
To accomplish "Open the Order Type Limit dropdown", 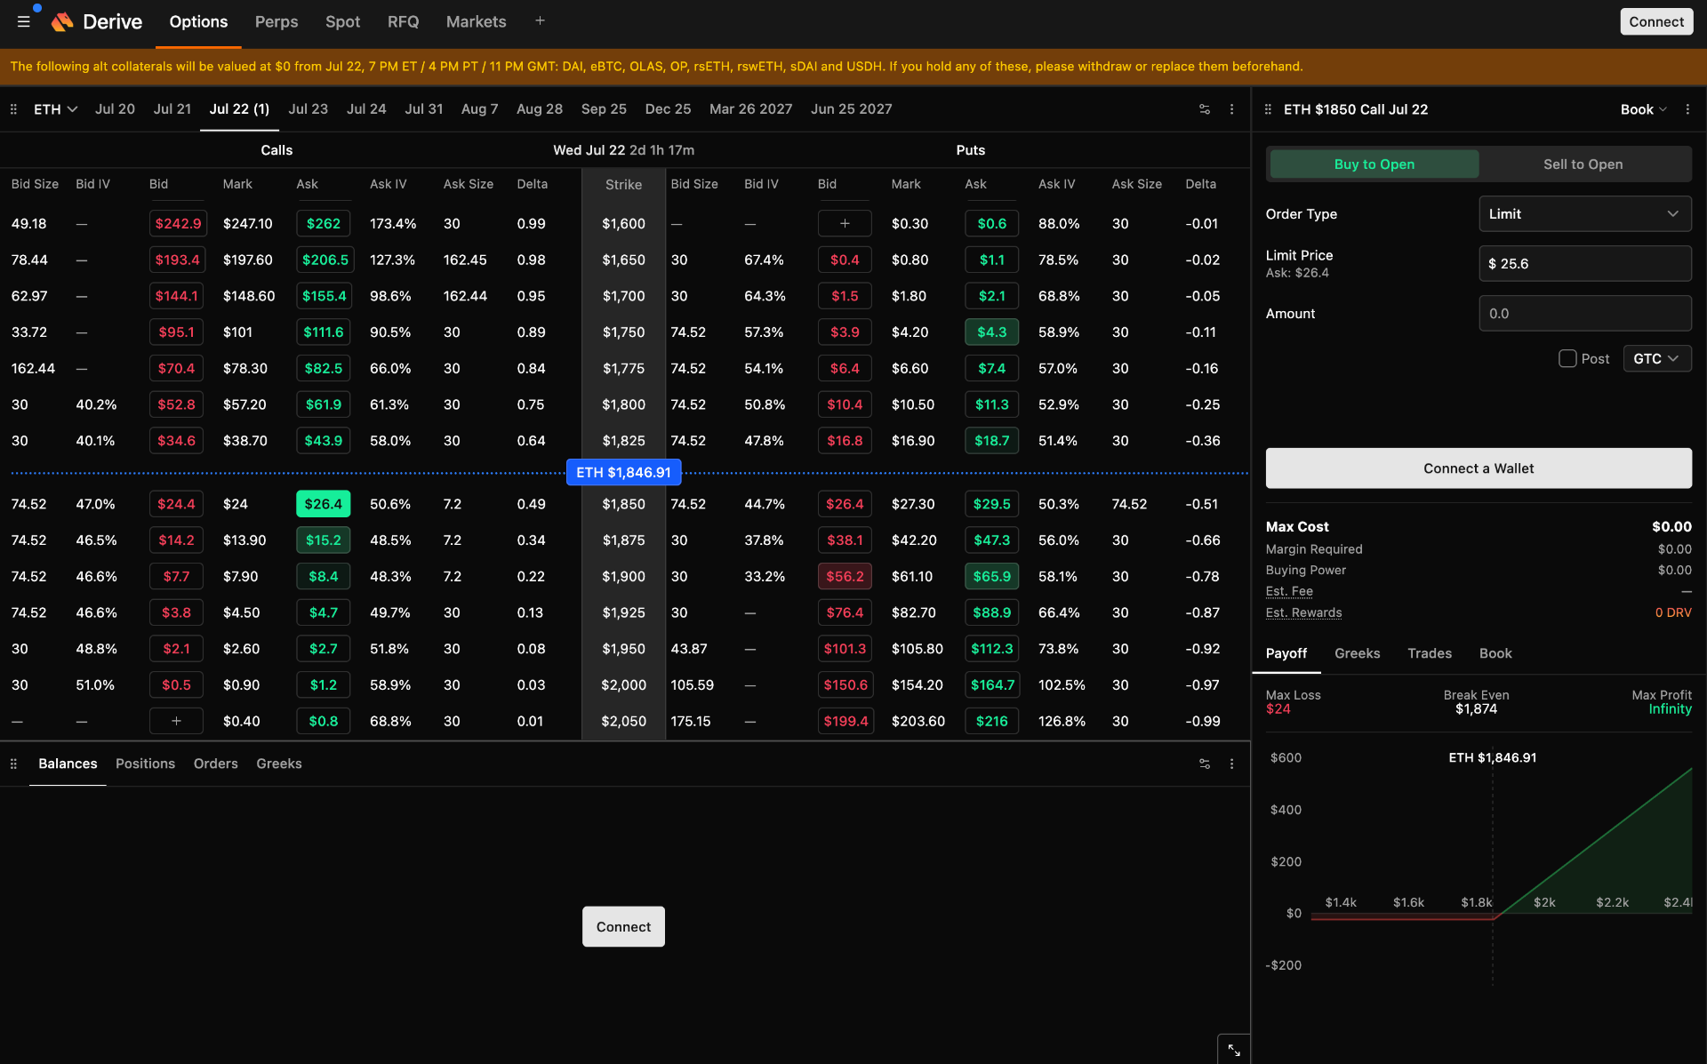I will point(1584,214).
